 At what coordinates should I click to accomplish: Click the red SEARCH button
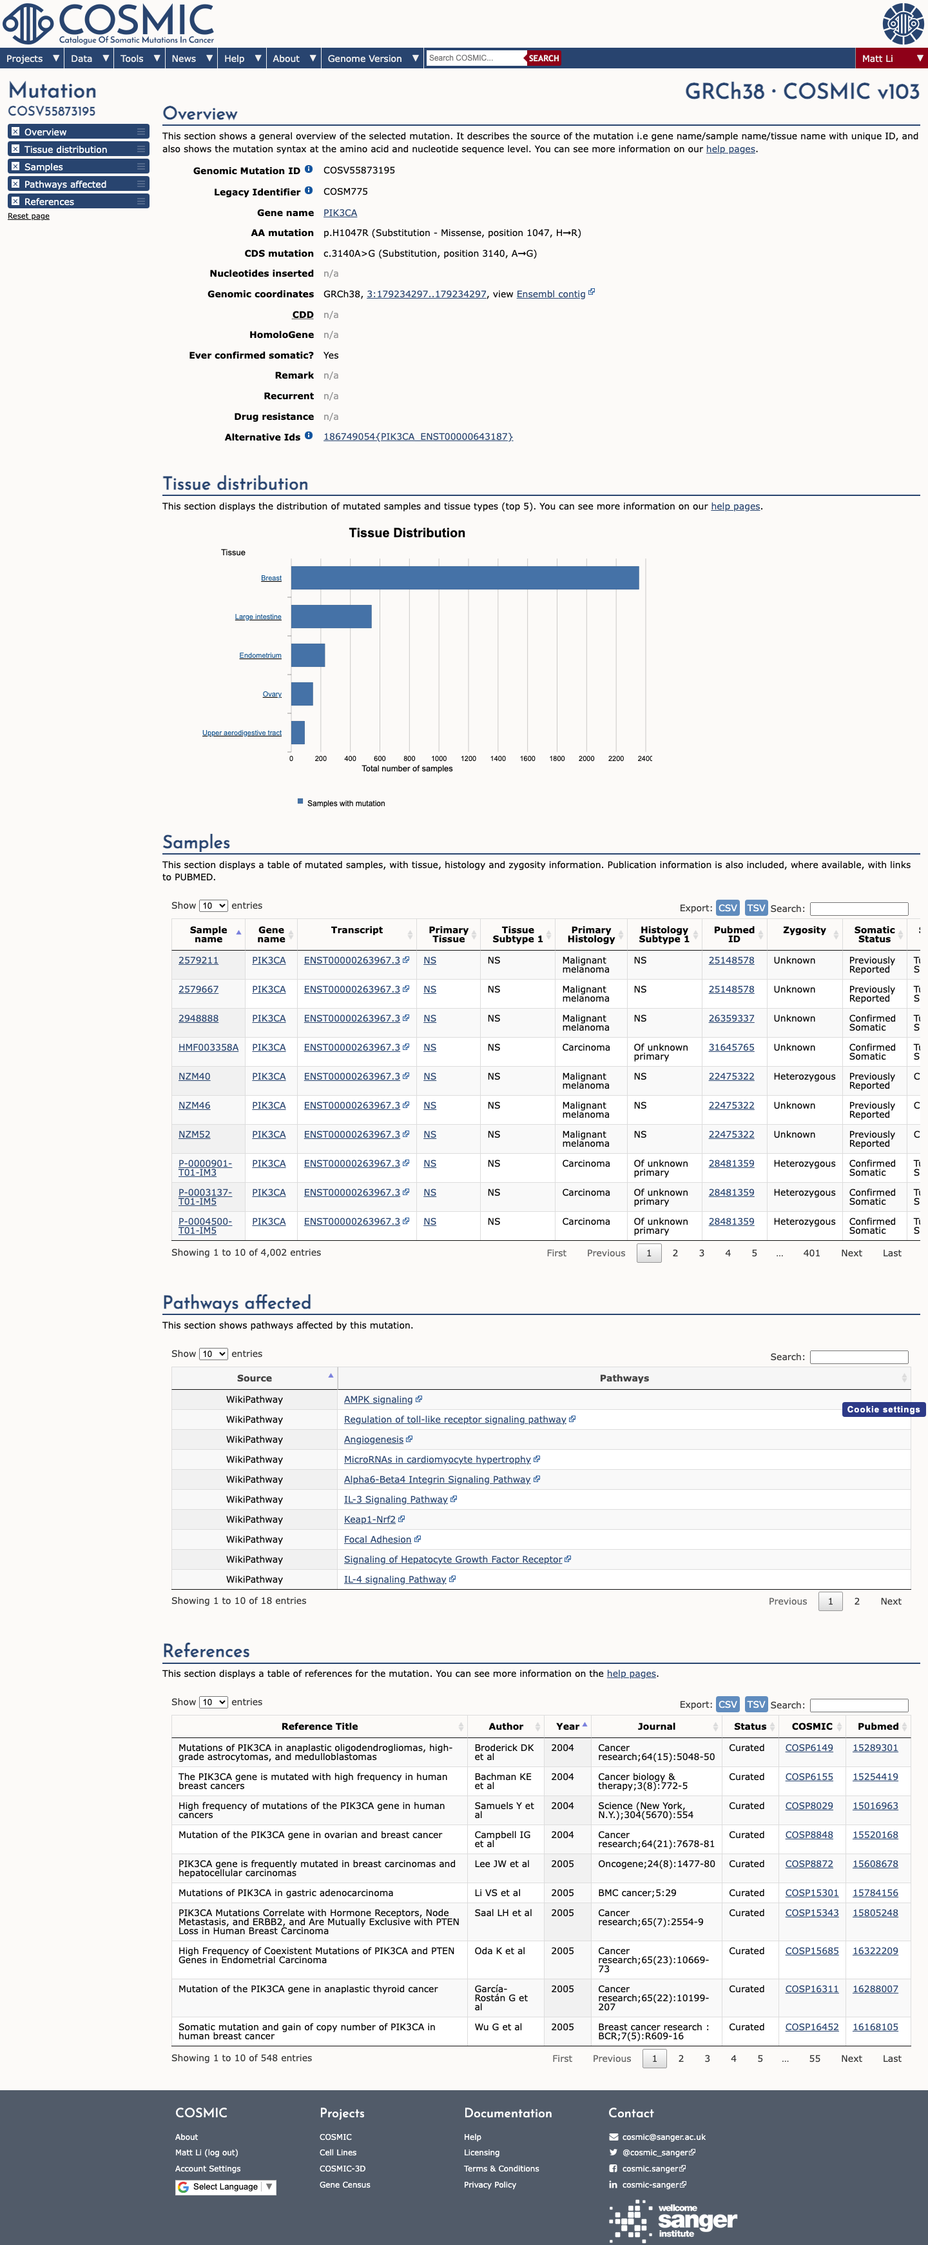point(544,59)
